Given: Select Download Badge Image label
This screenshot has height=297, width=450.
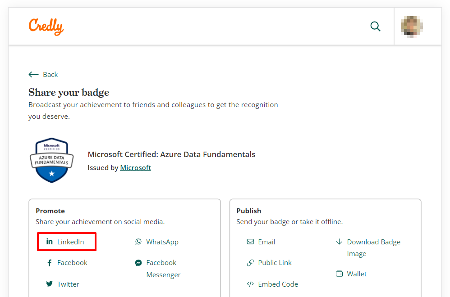Looking at the screenshot, I should [374, 248].
